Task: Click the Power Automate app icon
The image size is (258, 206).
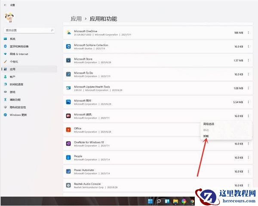Action: tap(68, 171)
